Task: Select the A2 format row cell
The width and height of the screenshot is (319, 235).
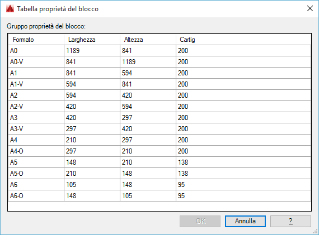Action: [36, 95]
